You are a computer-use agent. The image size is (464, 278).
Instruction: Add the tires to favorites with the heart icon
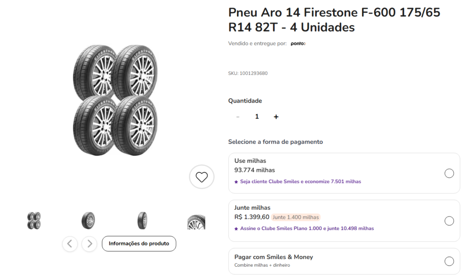[202, 177]
